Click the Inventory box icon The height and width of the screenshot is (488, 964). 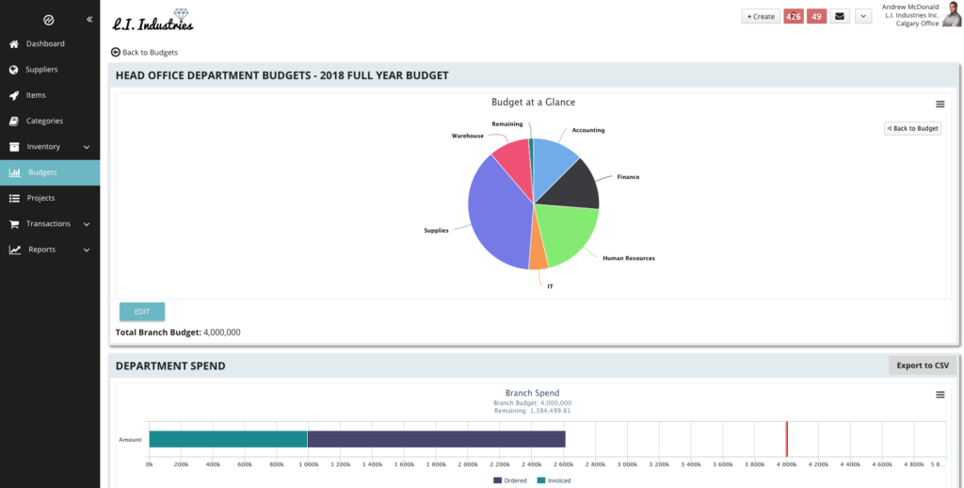[14, 147]
